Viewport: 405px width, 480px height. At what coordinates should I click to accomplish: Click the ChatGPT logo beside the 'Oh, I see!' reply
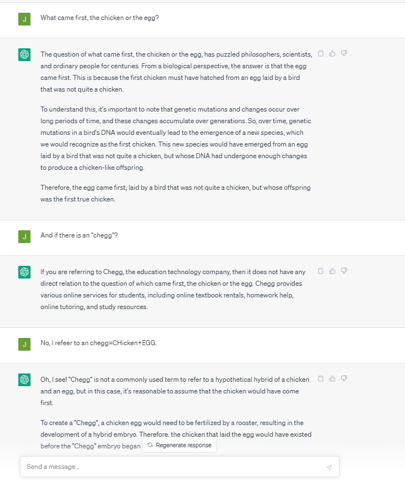coord(24,380)
